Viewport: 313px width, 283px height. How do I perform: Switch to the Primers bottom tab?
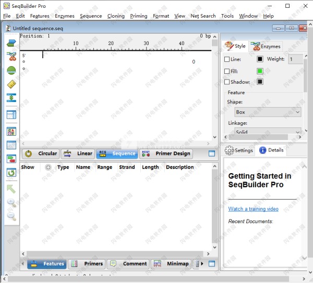click(x=87, y=264)
